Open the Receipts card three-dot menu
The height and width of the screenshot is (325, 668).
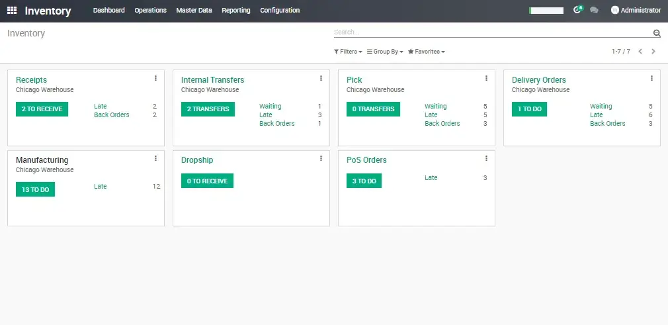pos(155,78)
